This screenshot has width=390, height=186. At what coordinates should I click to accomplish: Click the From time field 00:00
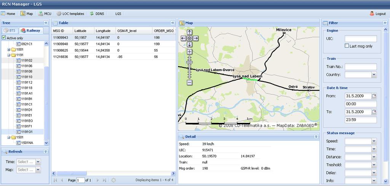(x=361, y=104)
